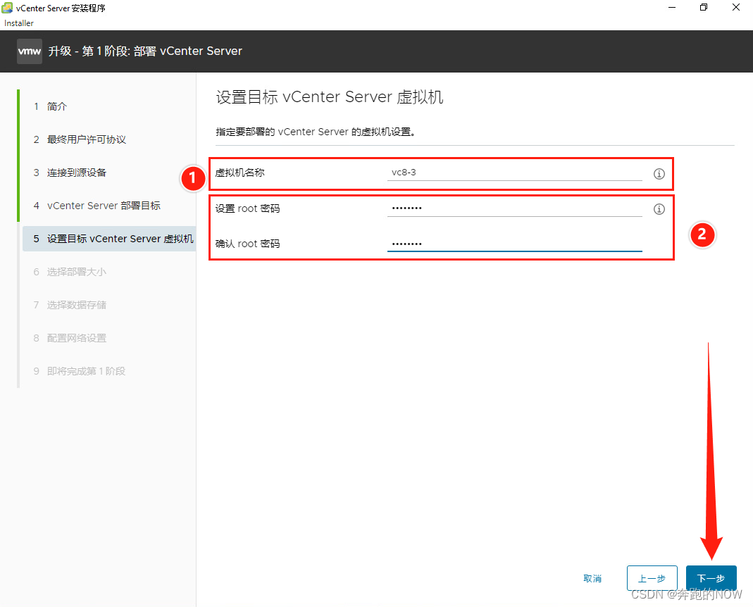Click the 取消 cancel link
The height and width of the screenshot is (607, 753).
pos(592,578)
